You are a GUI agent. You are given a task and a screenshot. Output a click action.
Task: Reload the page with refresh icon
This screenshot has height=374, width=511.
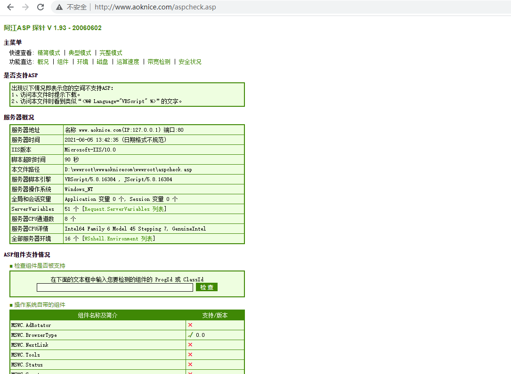(41, 7)
